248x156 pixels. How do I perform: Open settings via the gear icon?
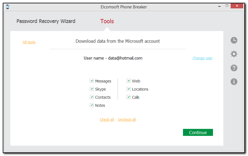(x=234, y=54)
